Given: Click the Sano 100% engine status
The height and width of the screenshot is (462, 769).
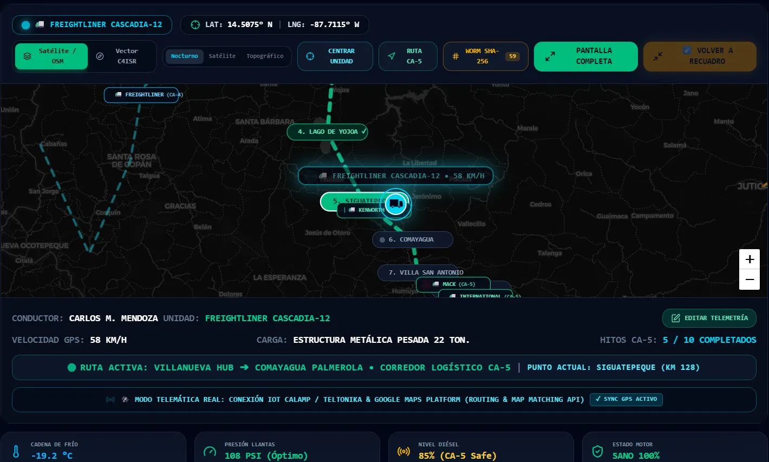Looking at the screenshot, I should click(636, 456).
